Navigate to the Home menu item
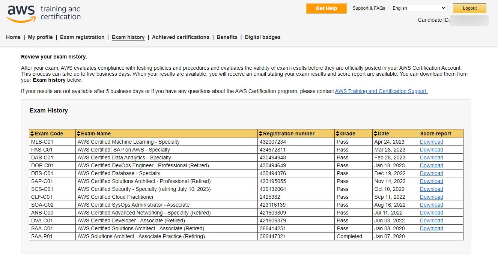 coord(13,37)
